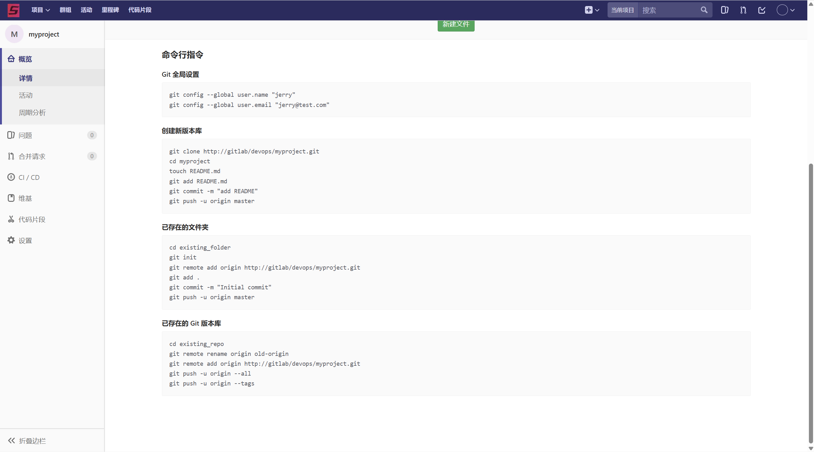Click the search magnifier icon
This screenshot has width=814, height=452.
[704, 10]
